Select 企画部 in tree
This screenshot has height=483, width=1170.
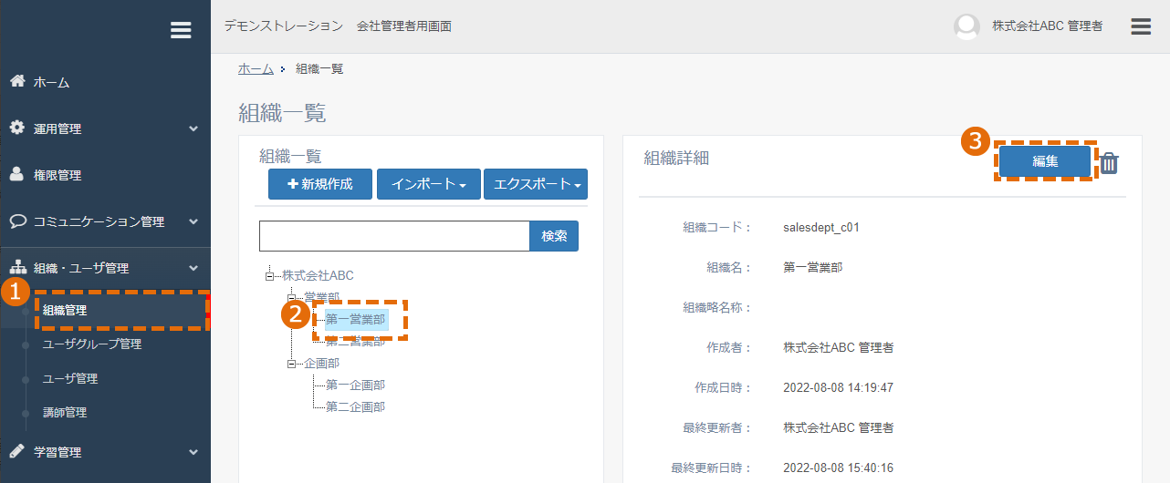tap(322, 363)
